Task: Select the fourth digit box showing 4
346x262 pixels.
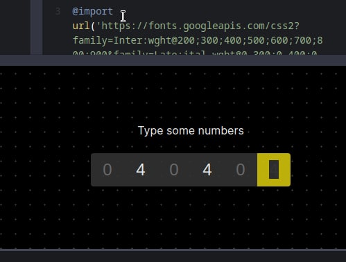Action: (207, 170)
